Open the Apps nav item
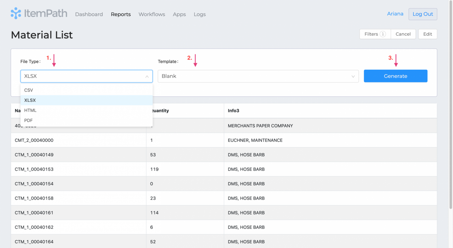The image size is (453, 248). [x=180, y=14]
